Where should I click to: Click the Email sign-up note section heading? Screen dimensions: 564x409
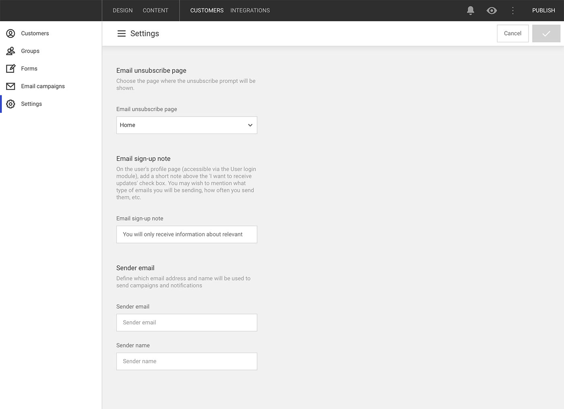[143, 159]
